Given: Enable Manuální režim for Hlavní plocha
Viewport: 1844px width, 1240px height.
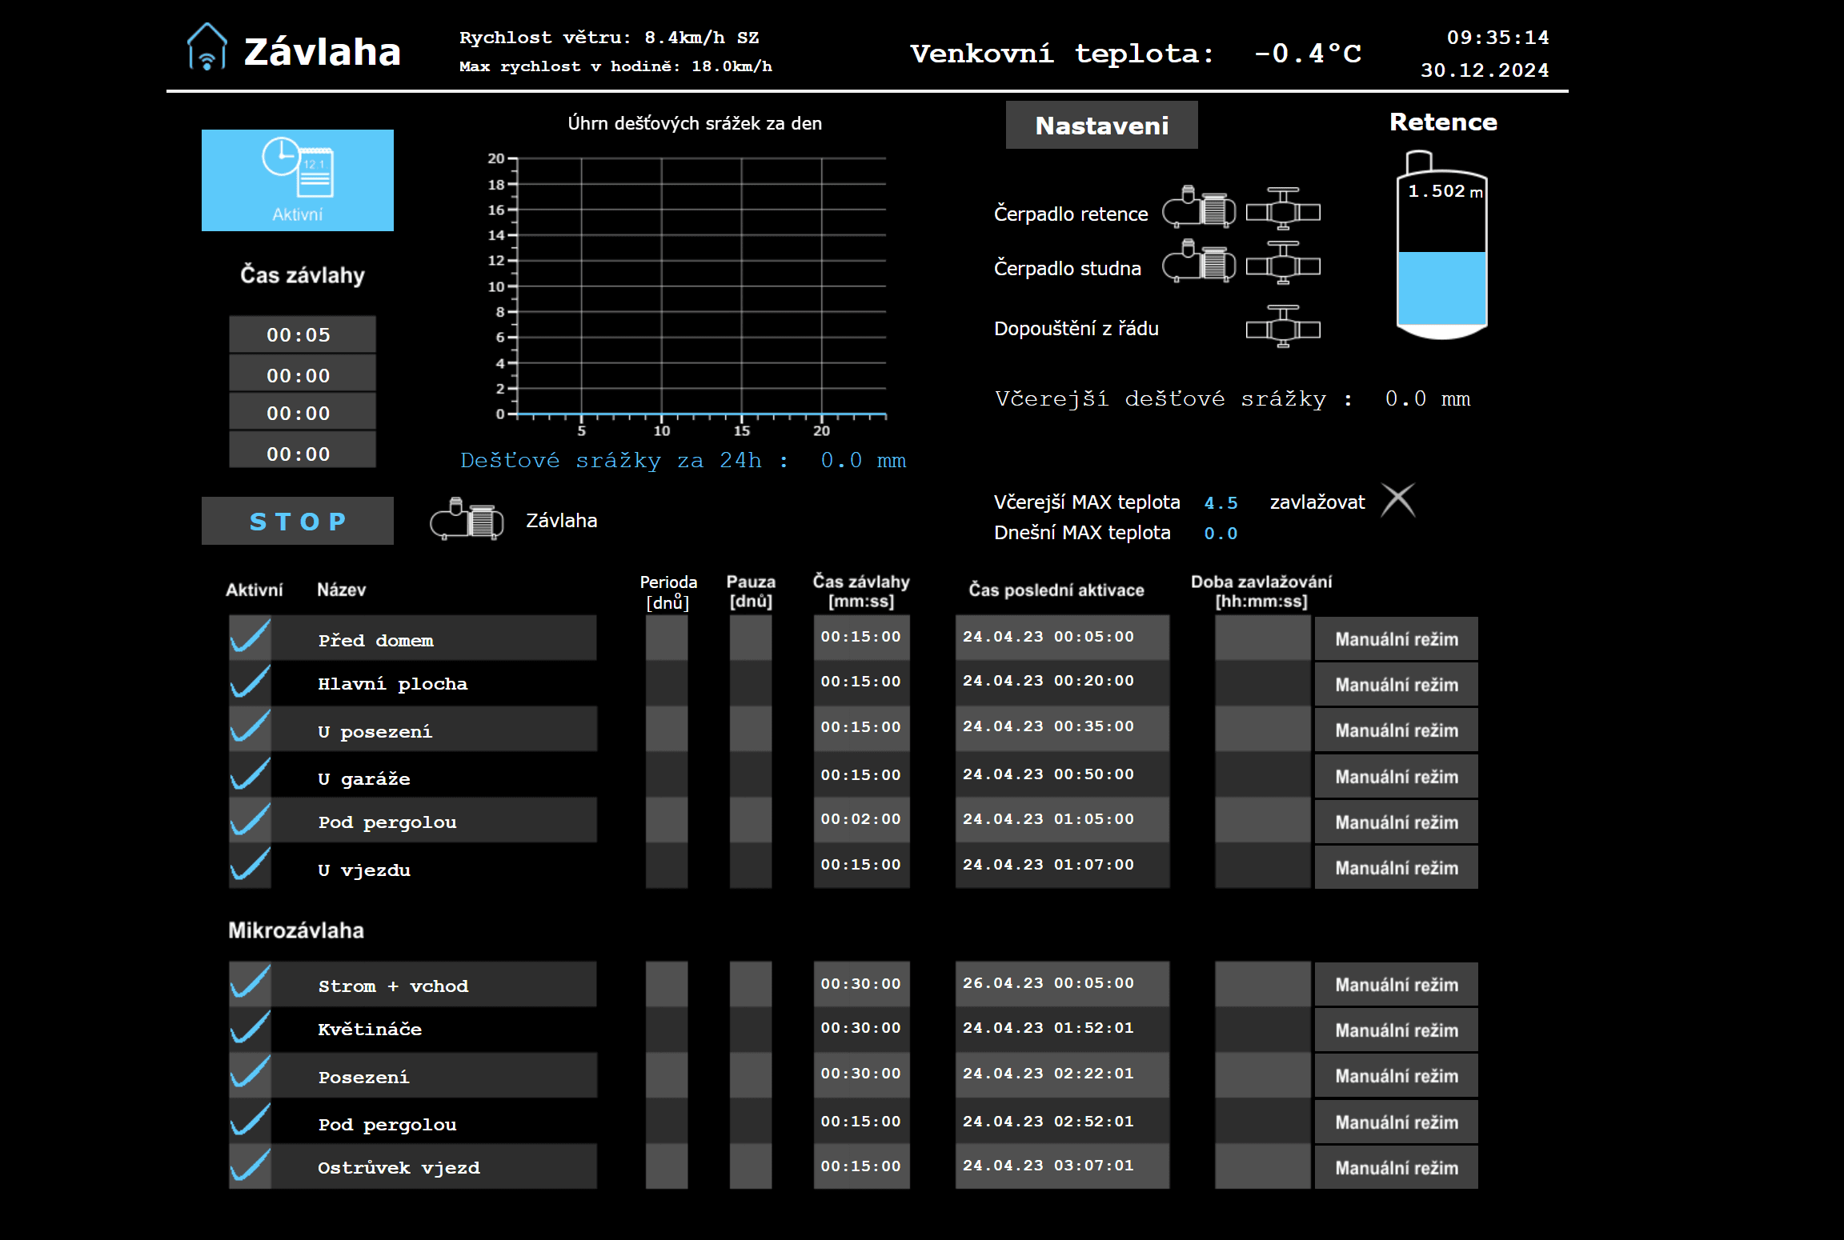Looking at the screenshot, I should click(1397, 684).
